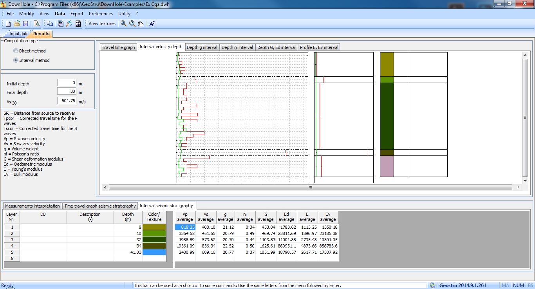The height and width of the screenshot is (289, 535).
Task: Open a file with the folder icon
Action: click(x=17, y=23)
